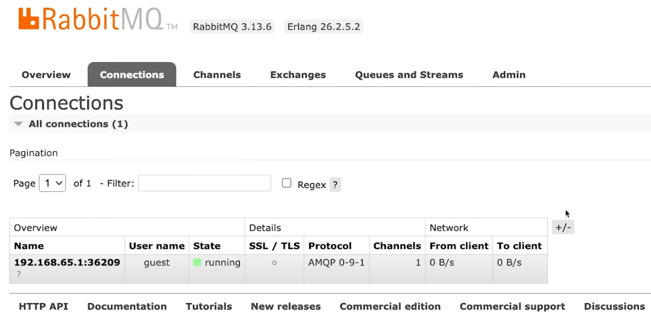Click into the Filter text field
The image size is (651, 320).
coord(205,183)
